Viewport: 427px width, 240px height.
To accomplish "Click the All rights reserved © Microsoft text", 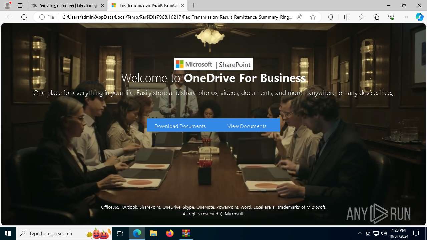I will coord(213,214).
